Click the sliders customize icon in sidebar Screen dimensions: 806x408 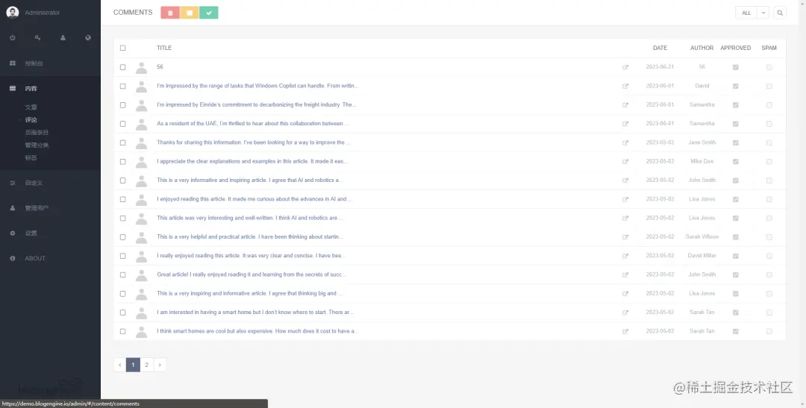point(13,183)
